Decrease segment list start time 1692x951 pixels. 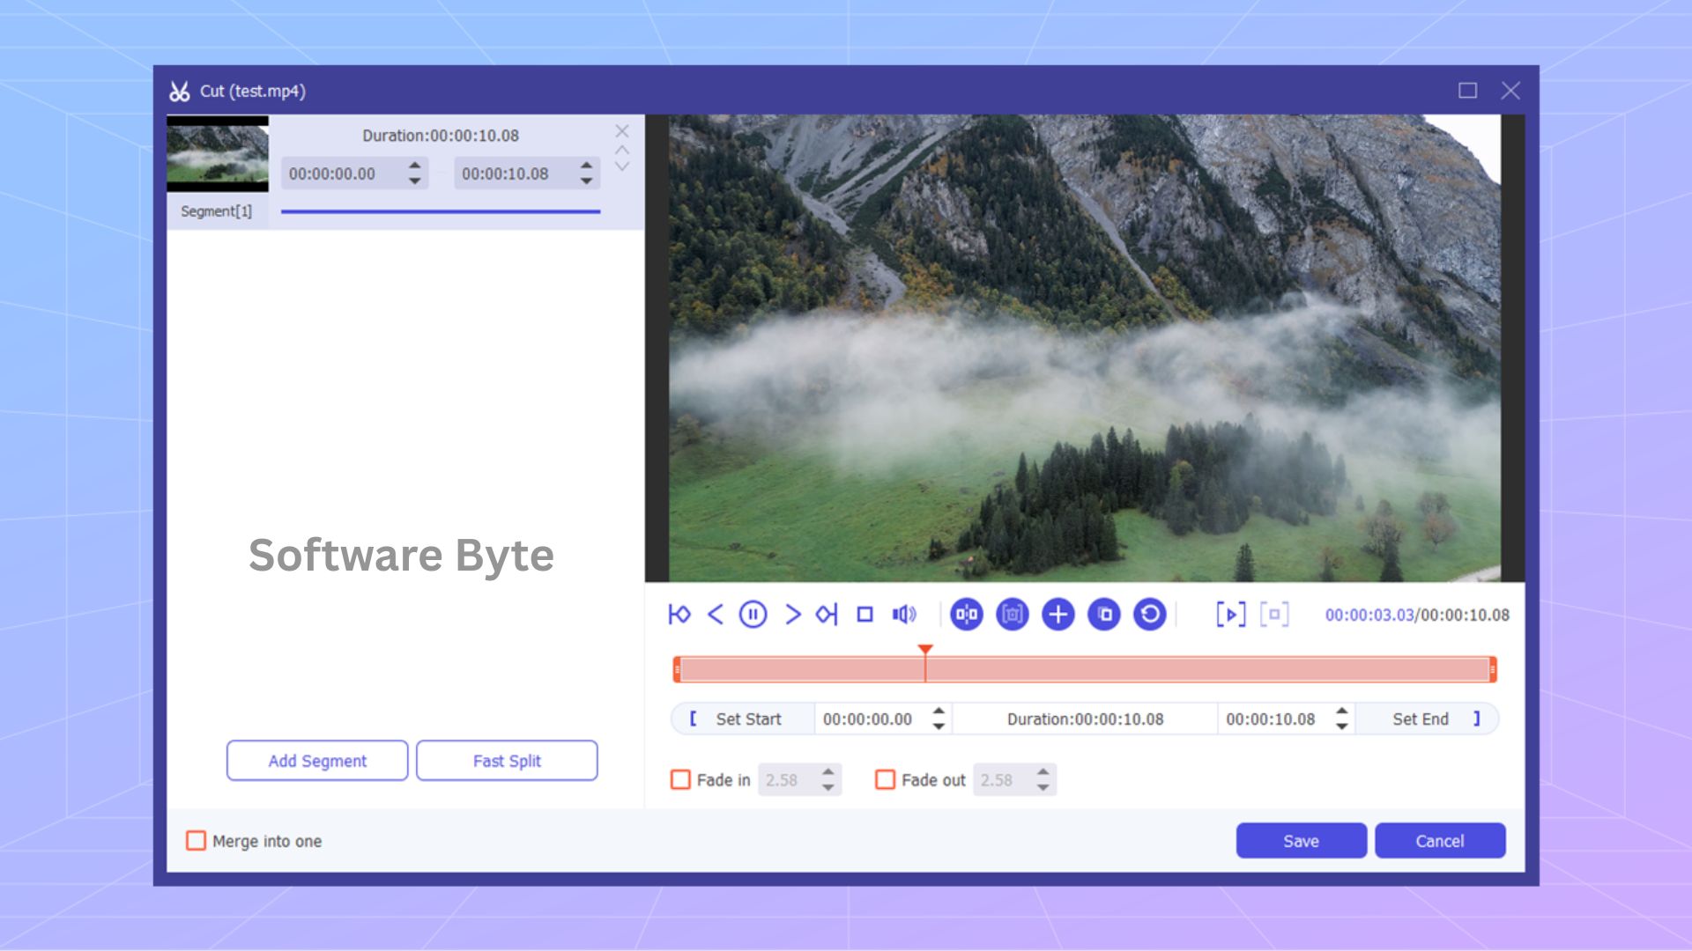click(x=414, y=181)
